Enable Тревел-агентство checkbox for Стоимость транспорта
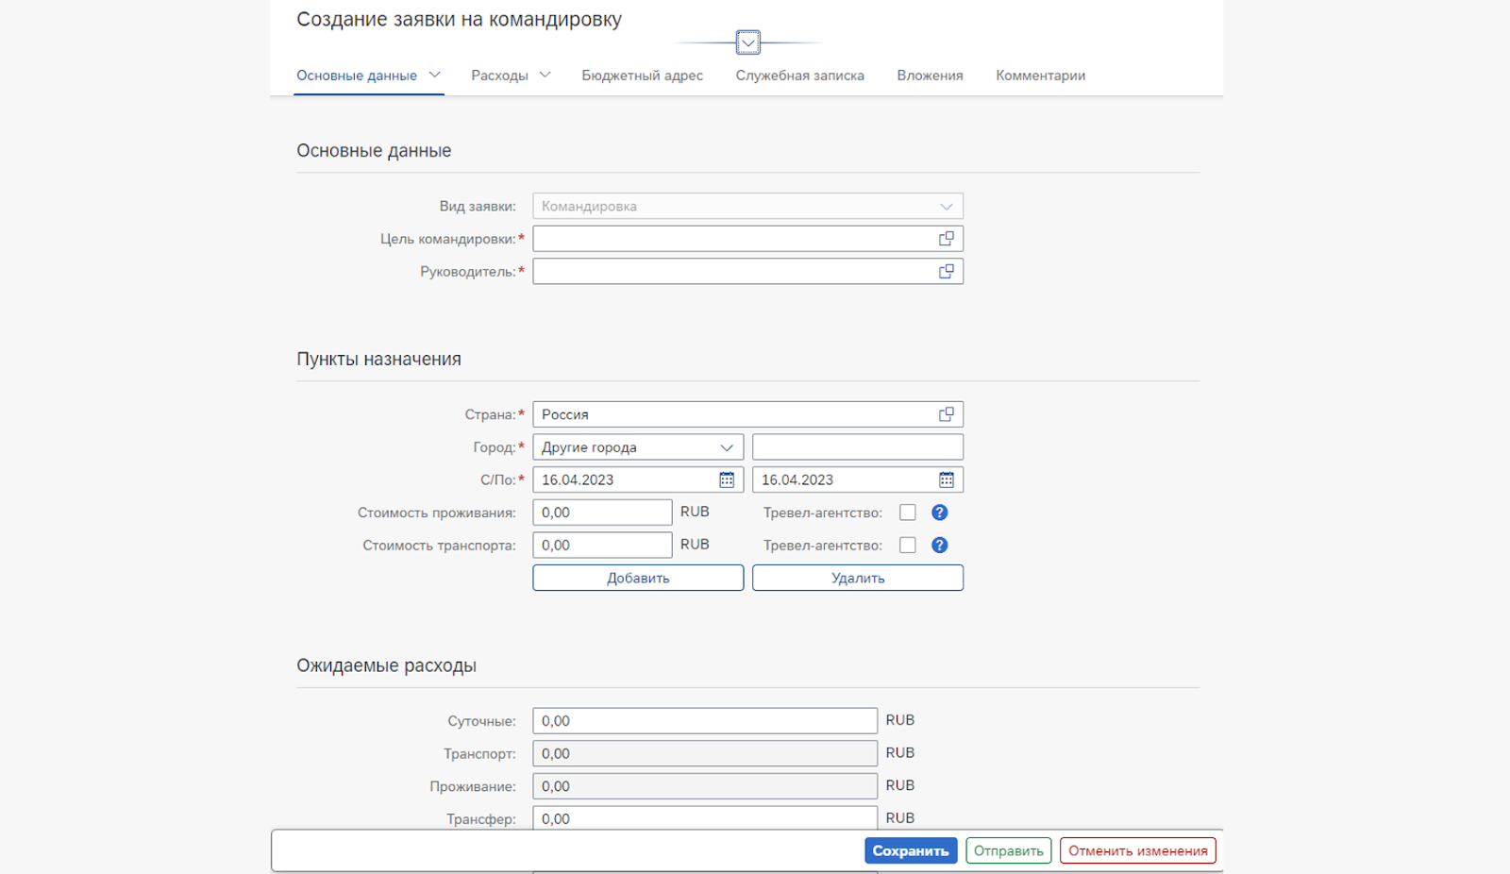 coord(908,546)
